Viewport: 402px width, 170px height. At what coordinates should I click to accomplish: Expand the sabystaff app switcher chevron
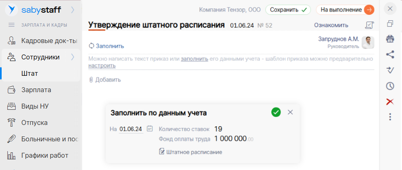coord(73,9)
